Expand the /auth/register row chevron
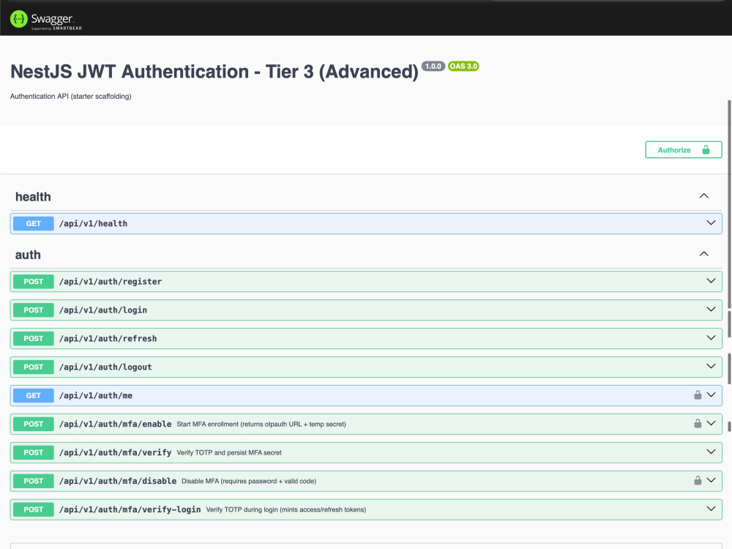 pos(711,280)
